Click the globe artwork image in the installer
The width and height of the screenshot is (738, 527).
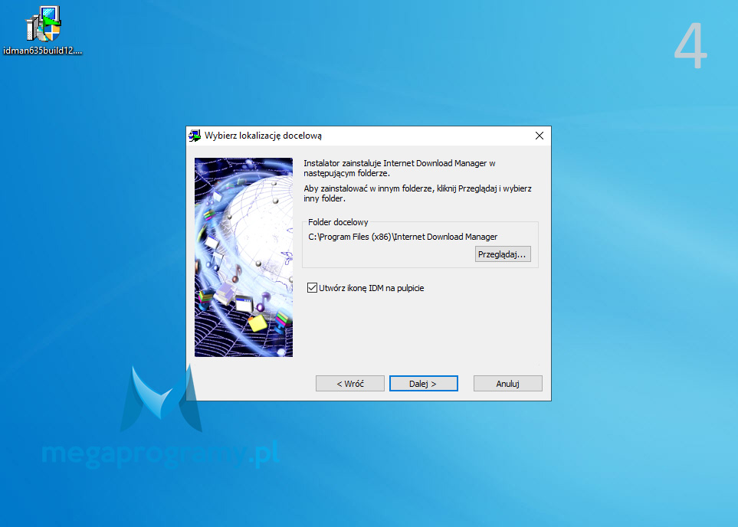coord(244,257)
